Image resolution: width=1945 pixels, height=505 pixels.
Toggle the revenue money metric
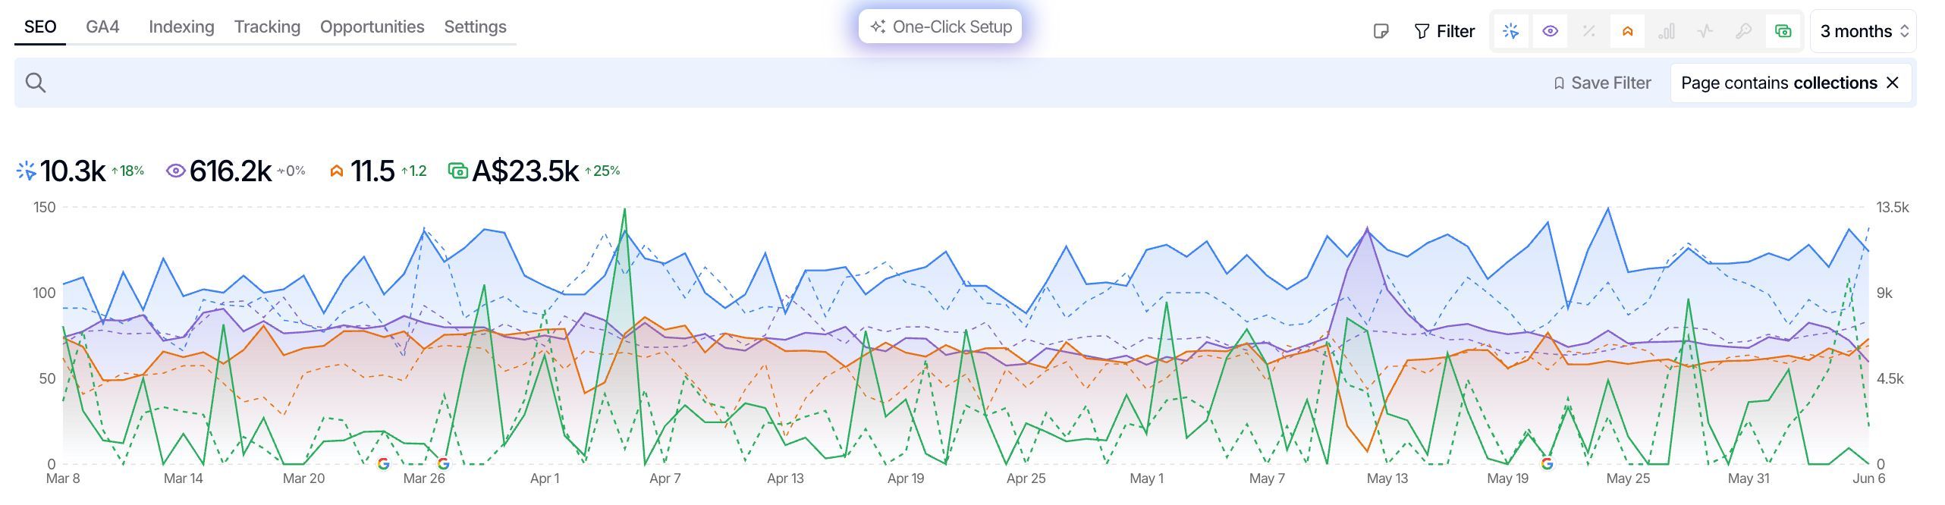(1783, 31)
